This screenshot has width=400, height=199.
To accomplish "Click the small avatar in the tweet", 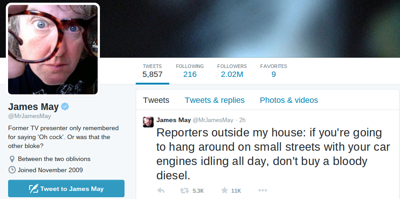I will (x=148, y=122).
